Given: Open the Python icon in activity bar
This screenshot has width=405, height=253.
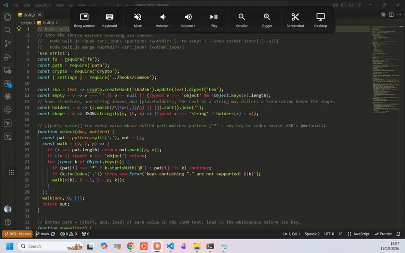Looking at the screenshot, I should click(x=8, y=110).
